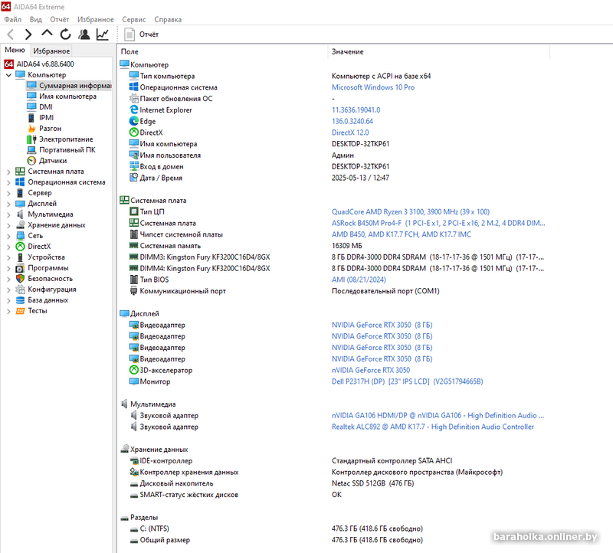
Task: Select the Netac SSD 512GB value
Action: click(372, 483)
